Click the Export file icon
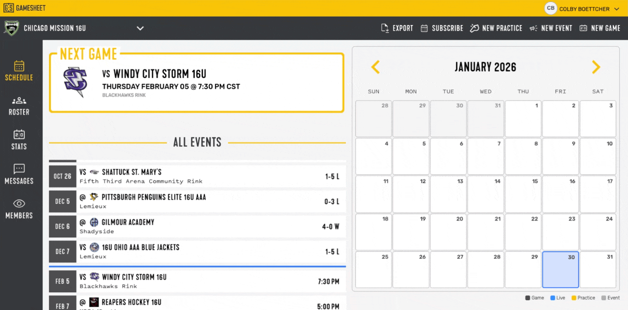 tap(385, 28)
